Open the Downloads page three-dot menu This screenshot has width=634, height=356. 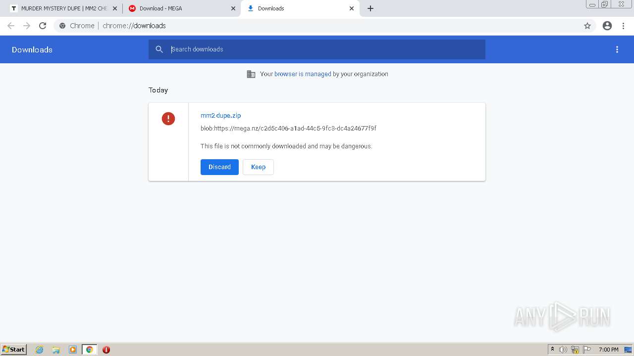coord(617,49)
